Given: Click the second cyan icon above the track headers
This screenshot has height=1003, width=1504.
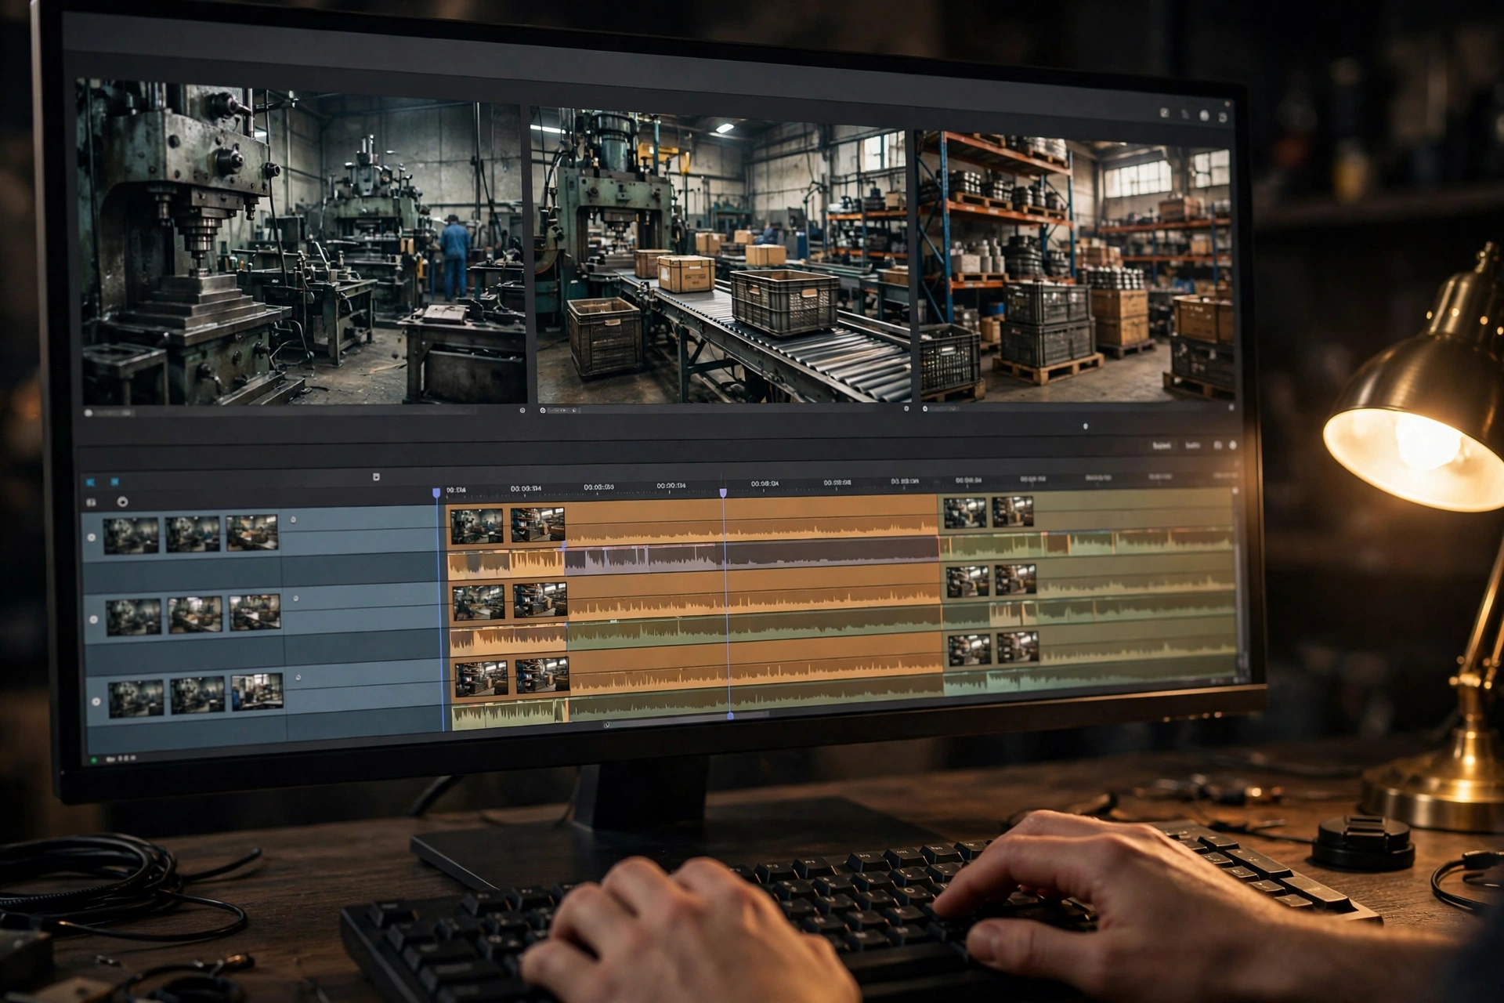Looking at the screenshot, I should point(114,482).
